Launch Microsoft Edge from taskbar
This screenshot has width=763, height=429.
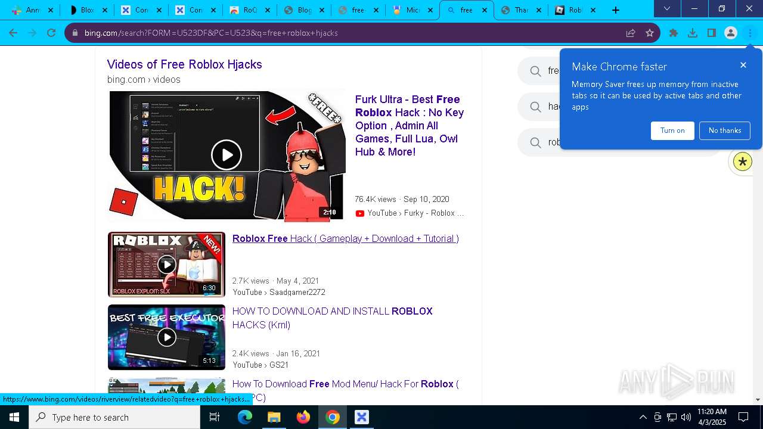[x=245, y=417]
